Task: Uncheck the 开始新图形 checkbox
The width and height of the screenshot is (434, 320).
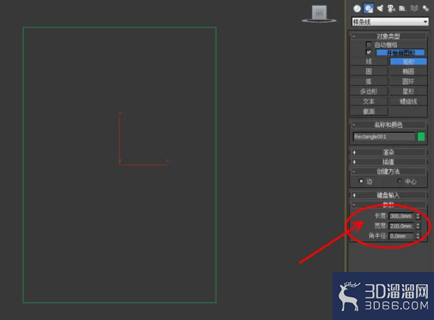Action: pos(368,52)
